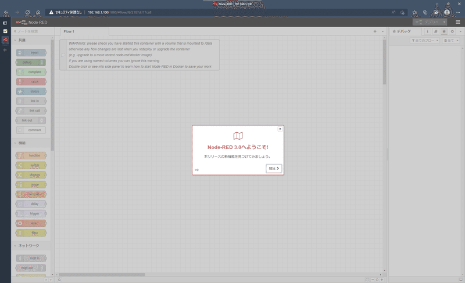Add page to favorites star icon

[402, 12]
